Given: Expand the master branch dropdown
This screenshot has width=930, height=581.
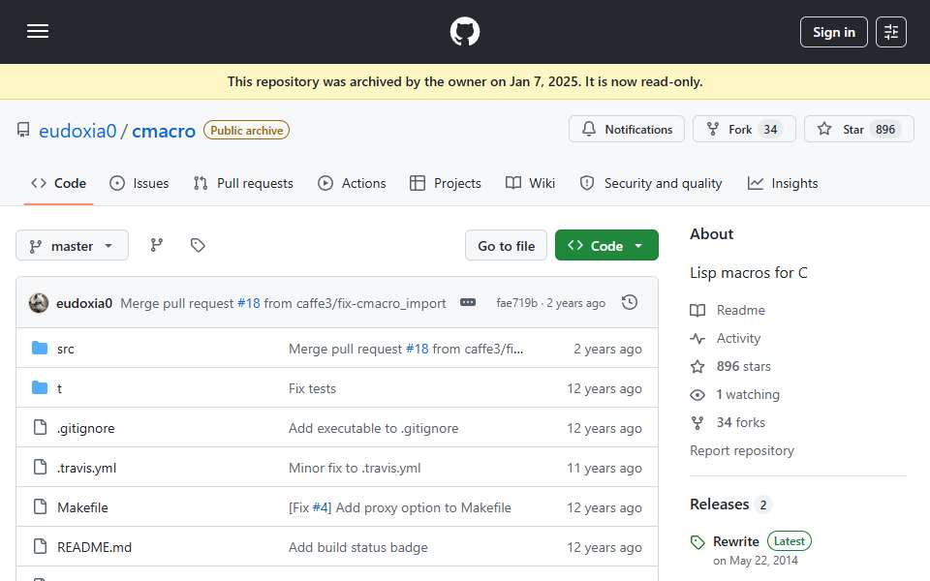Looking at the screenshot, I should [x=72, y=245].
